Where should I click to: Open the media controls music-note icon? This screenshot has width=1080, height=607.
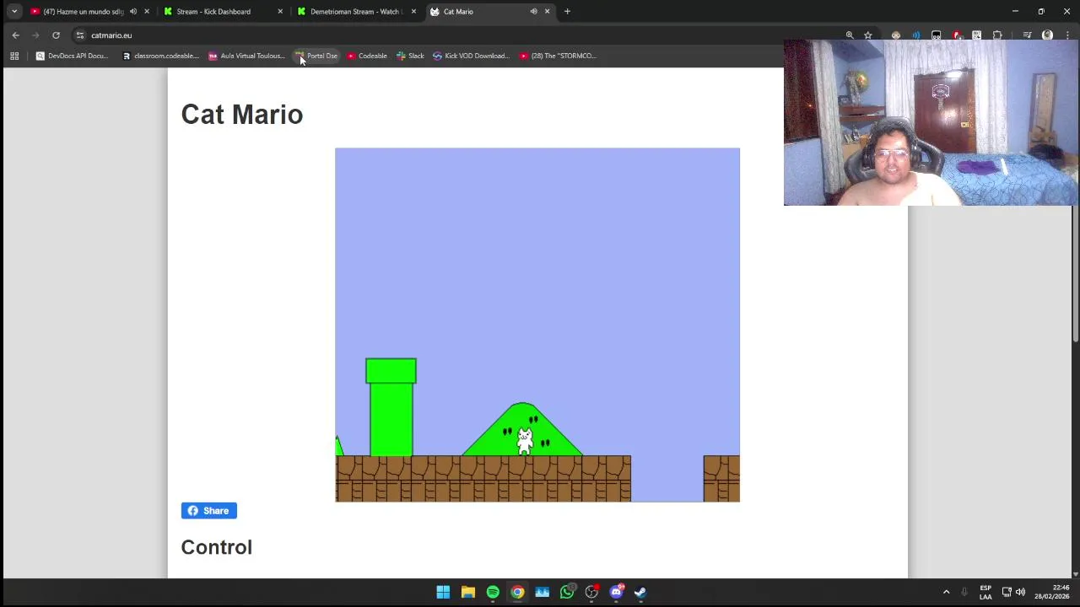click(1027, 35)
